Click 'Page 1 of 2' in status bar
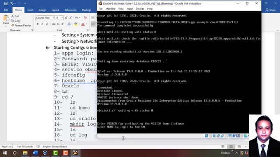Viewport: 280px width, 157px height. point(7,147)
